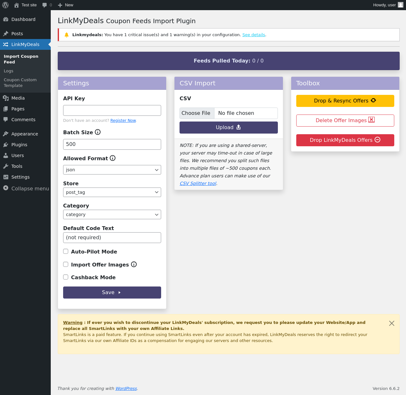Click Version 6.6.2 footer text
This screenshot has width=406, height=395.
[x=386, y=388]
